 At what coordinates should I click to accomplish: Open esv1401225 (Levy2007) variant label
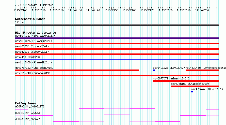(x=169, y=68)
